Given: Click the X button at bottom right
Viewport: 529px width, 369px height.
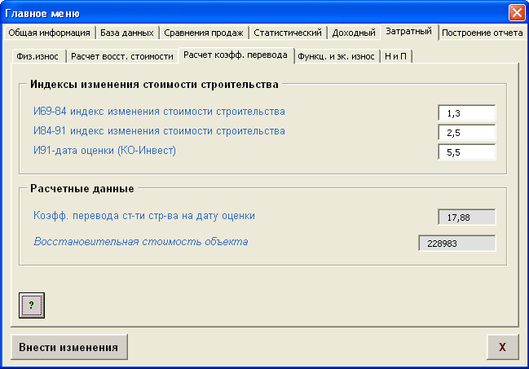Looking at the screenshot, I should (503, 347).
